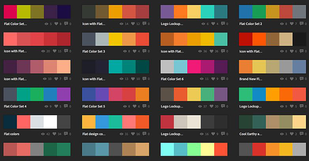Click the eye icon for Brand New Fl... palette
This screenshot has height=161, width=309.
point(282,79)
